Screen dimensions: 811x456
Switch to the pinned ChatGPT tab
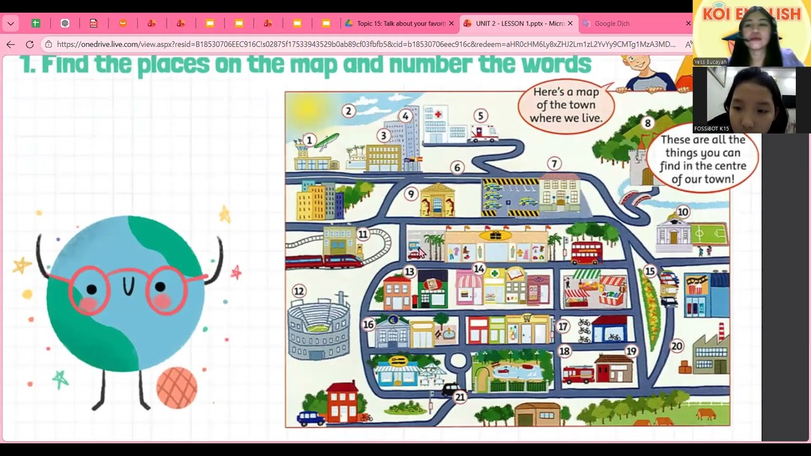click(x=65, y=23)
